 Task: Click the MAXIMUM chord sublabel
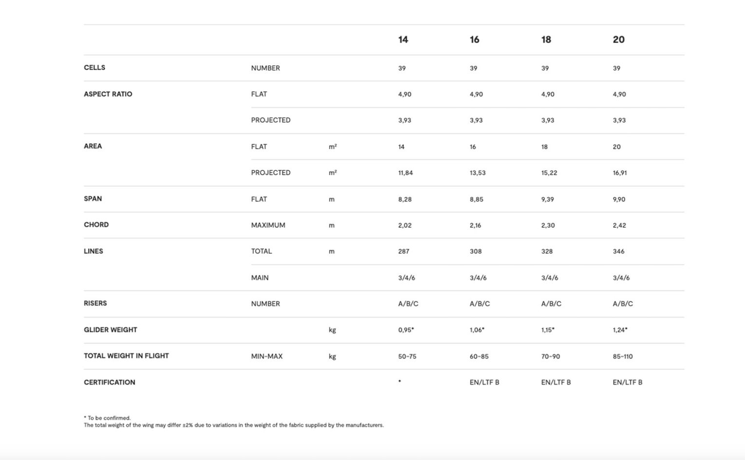[268, 225]
